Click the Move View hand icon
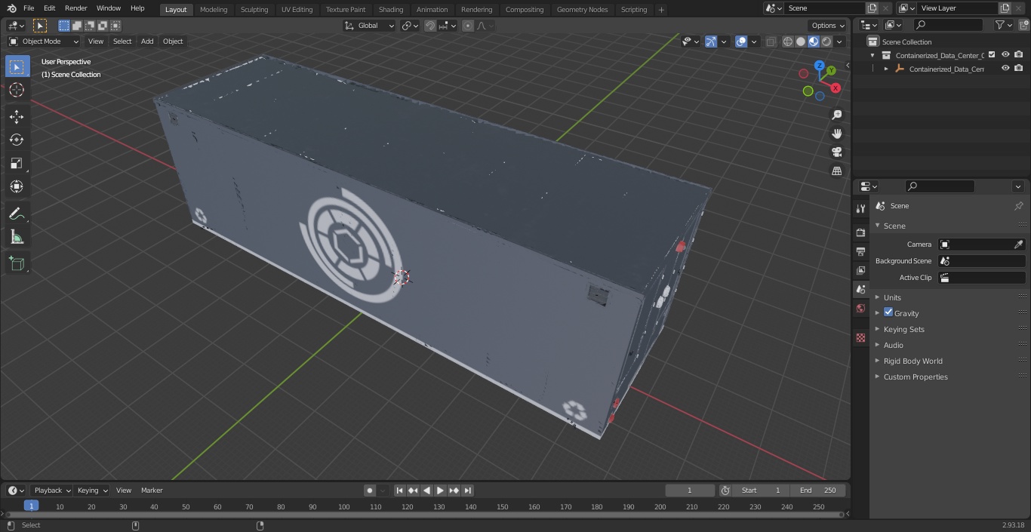The image size is (1031, 532). 836,134
